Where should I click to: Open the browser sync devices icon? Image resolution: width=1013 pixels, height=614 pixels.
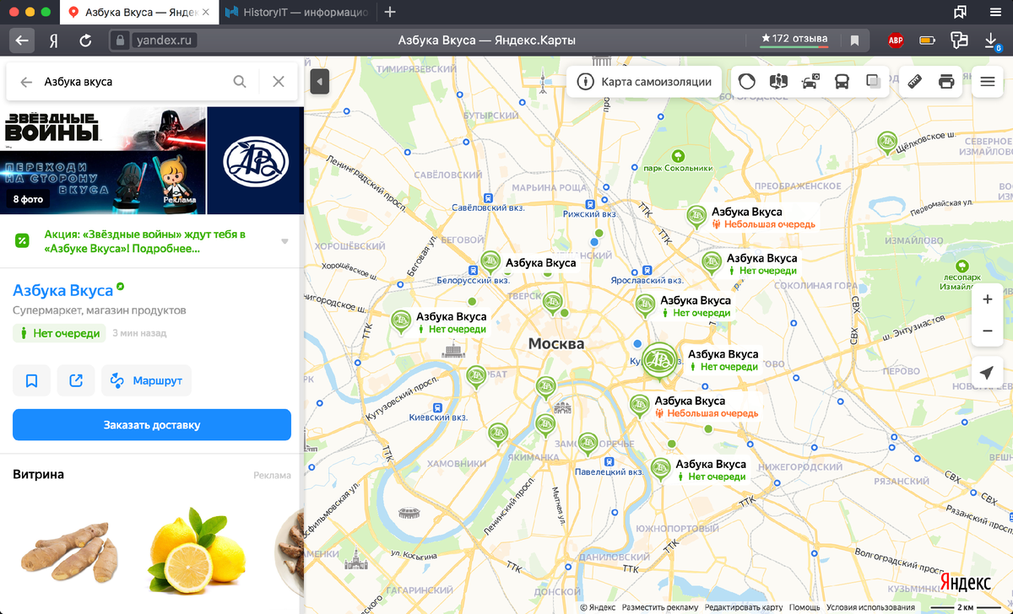[x=959, y=40]
